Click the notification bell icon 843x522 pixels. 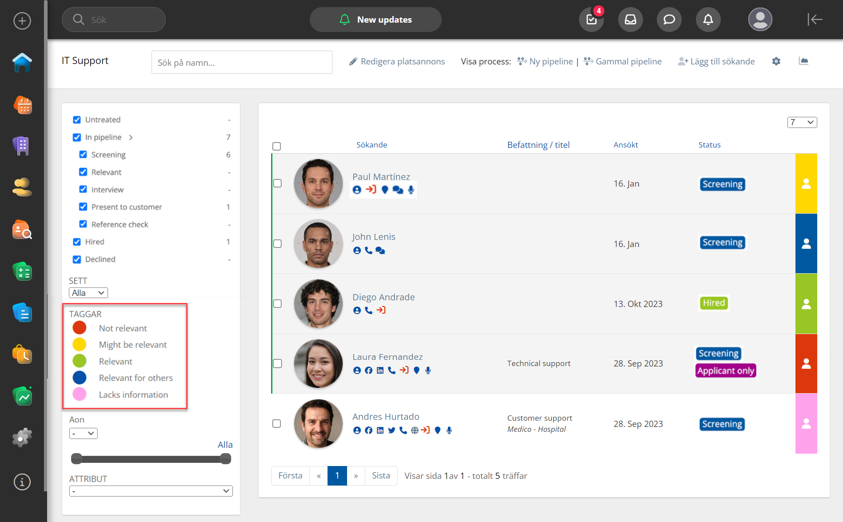pyautogui.click(x=708, y=20)
